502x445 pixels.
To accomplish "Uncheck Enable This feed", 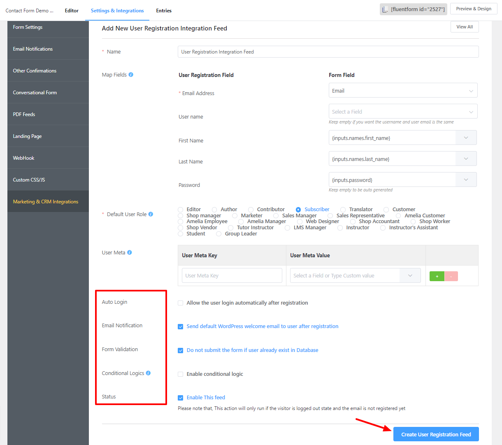I will [x=180, y=398].
